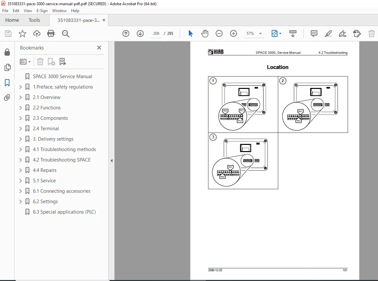Click the page number input field
This screenshot has width=378, height=281.
[156, 34]
